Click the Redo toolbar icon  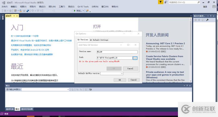click(x=38, y=11)
